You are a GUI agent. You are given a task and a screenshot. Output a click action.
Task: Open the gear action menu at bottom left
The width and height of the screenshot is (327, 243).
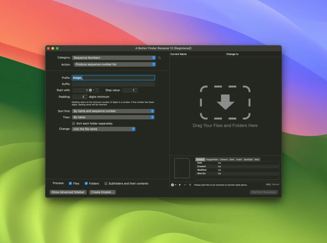pyautogui.click(x=173, y=185)
